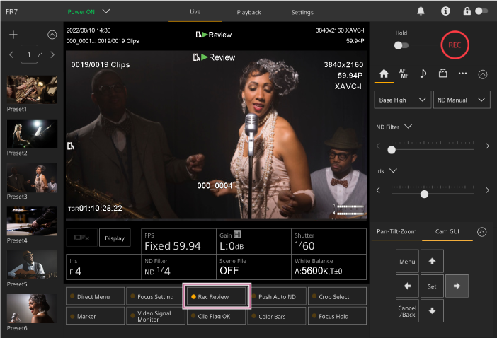497x338 pixels.
Task: Toggle the Hold switch
Action: coord(401,45)
